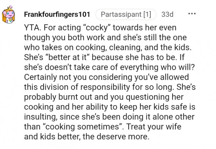Tap the 33d comment timestamp
This screenshot has width=216, height=149.
click(167, 14)
